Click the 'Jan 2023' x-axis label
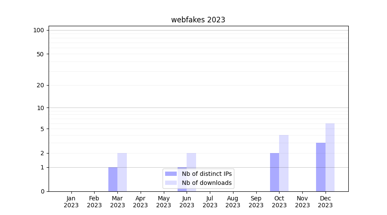This screenshot has height=215, width=387. [x=71, y=202]
